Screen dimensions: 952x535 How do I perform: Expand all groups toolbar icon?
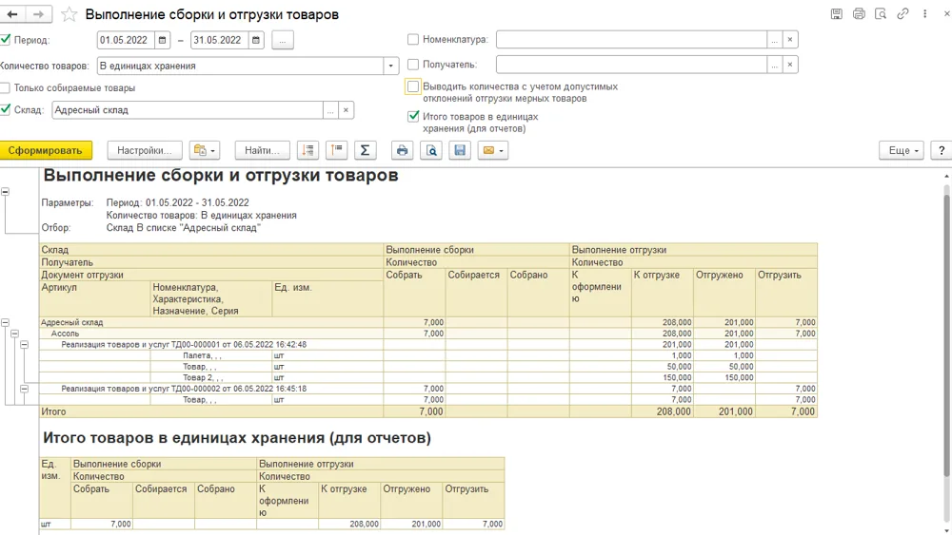[x=307, y=150]
